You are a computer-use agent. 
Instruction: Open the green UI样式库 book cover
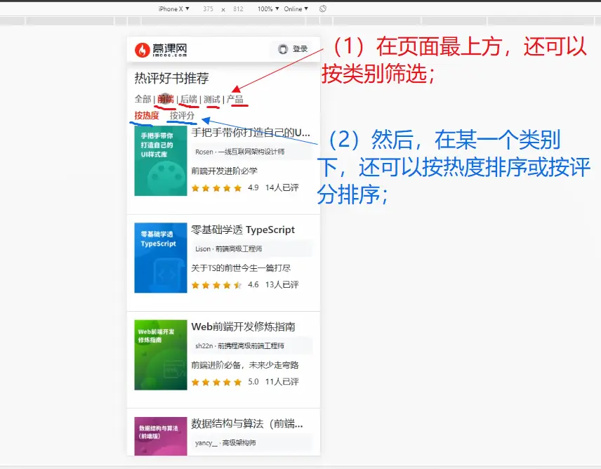pyautogui.click(x=161, y=161)
